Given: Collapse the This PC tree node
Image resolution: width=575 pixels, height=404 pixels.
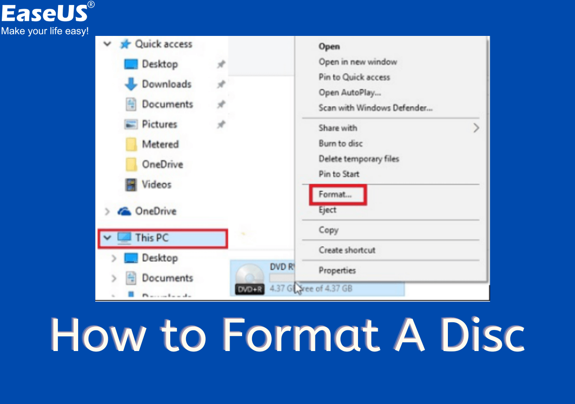Looking at the screenshot, I should [x=107, y=238].
